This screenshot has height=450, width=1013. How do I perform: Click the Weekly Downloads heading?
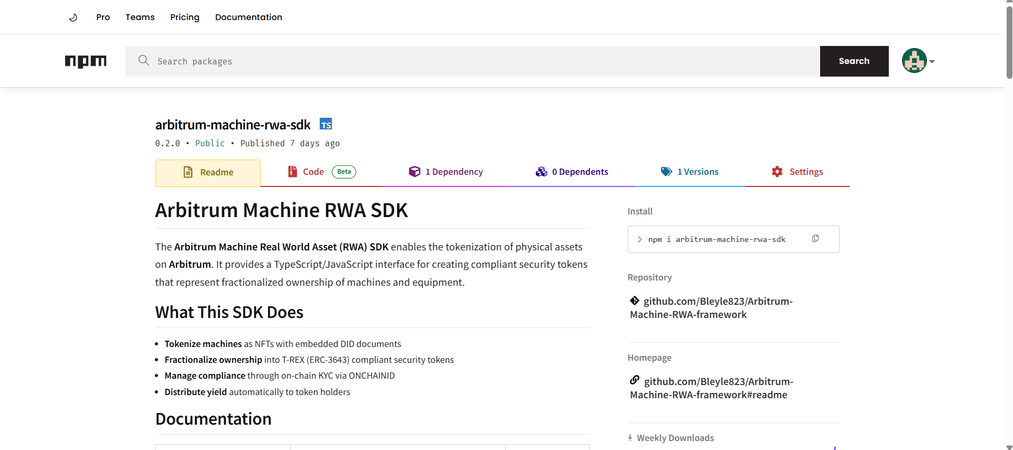(675, 438)
